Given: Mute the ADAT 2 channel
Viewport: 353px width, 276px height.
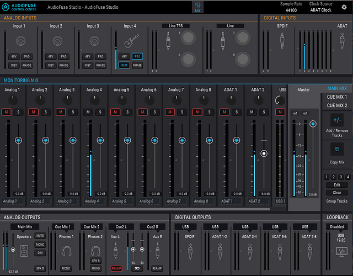Looking at the screenshot, I should (x=252, y=112).
